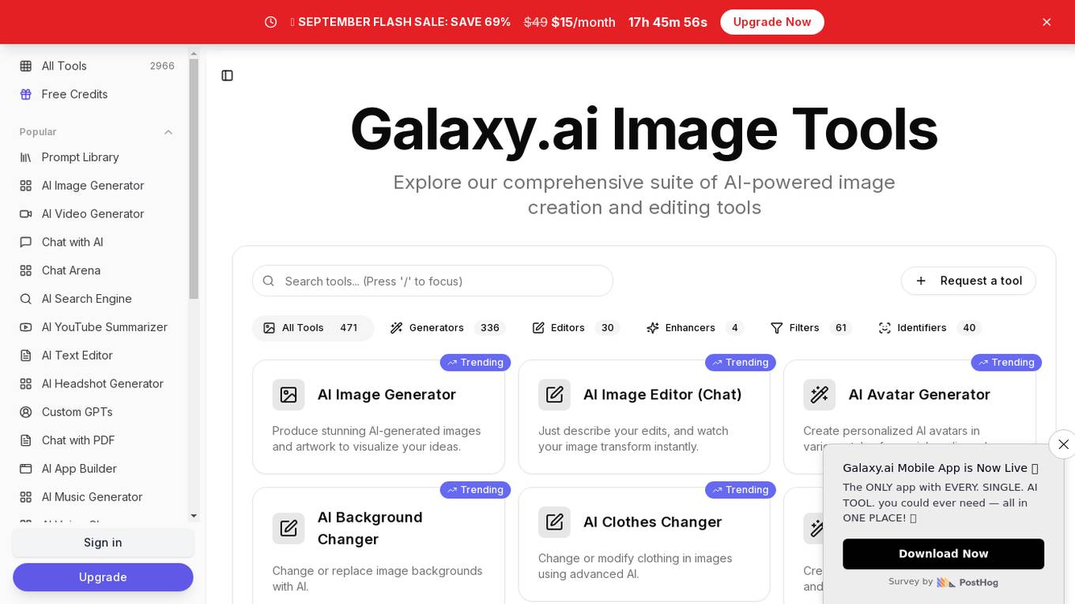This screenshot has width=1075, height=604.
Task: Open All Tools in the sidebar
Action: coord(97,66)
